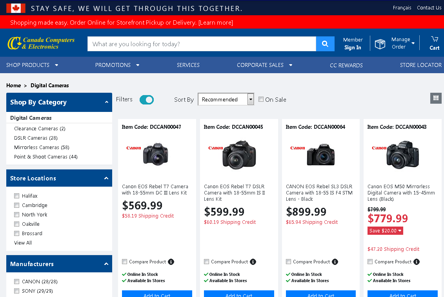
Task: Open the Contact Us link
Action: (429, 7)
